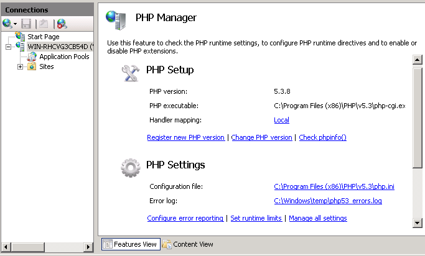425x256 pixels.
Task: Click the vertical scrollbar up arrow
Action: (x=417, y=60)
